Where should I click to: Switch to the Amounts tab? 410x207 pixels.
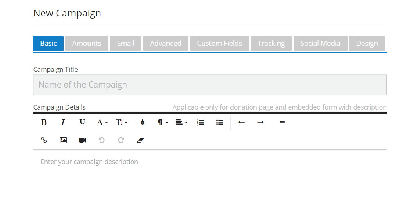click(87, 43)
